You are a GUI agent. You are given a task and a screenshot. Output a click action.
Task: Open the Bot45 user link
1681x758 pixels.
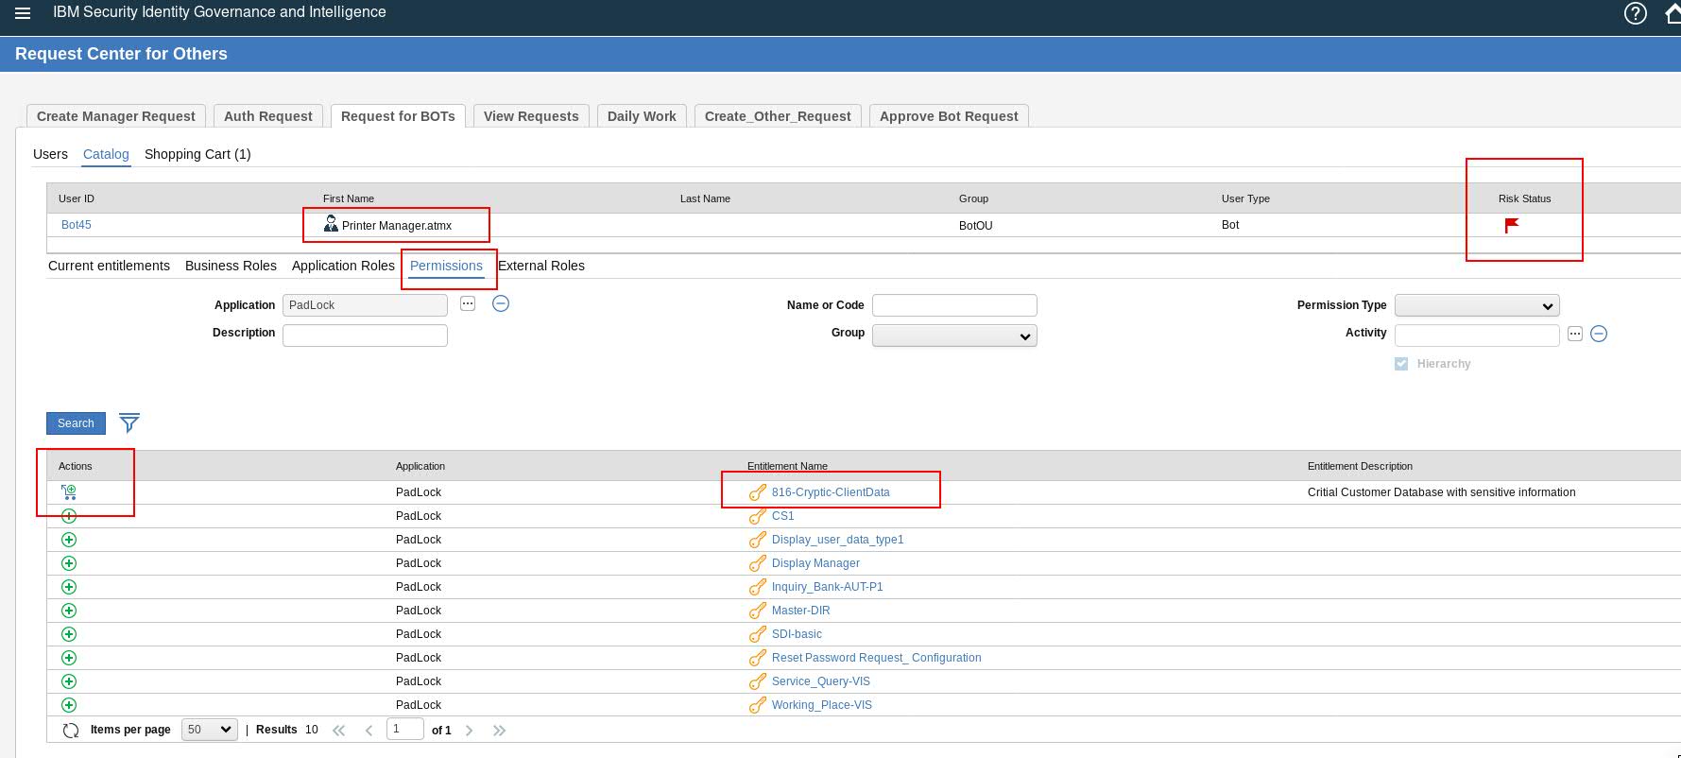click(x=77, y=225)
